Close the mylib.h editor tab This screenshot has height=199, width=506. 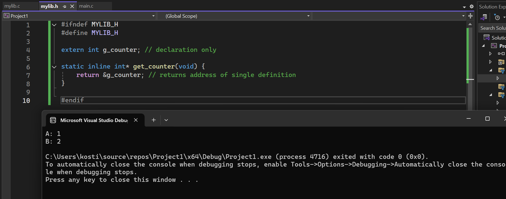pos(72,6)
